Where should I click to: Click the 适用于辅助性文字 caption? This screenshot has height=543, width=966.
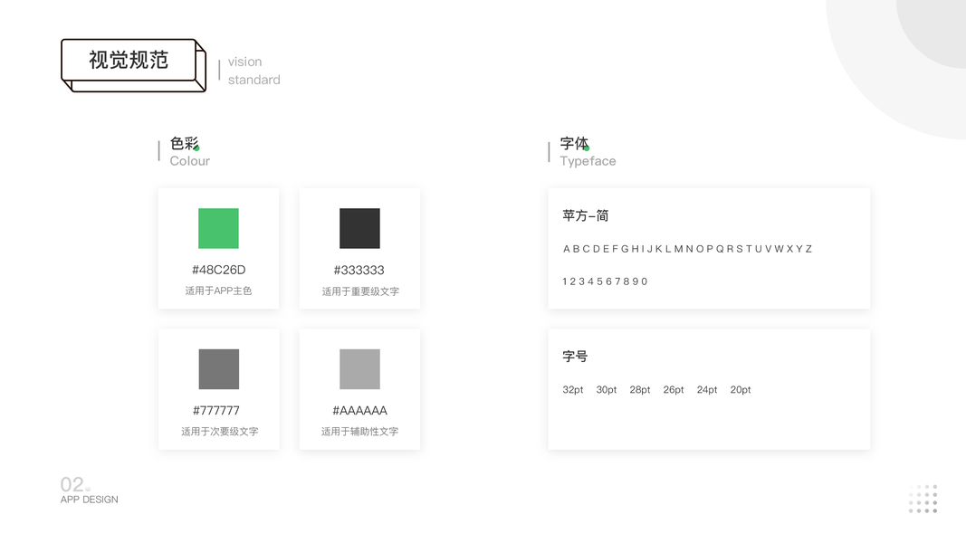(359, 432)
